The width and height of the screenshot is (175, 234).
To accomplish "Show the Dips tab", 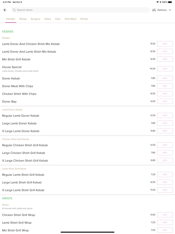I will pos(58,19).
